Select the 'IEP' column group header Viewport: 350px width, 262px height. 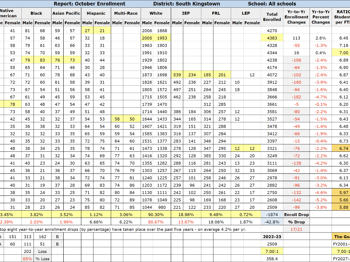[x=186, y=13]
